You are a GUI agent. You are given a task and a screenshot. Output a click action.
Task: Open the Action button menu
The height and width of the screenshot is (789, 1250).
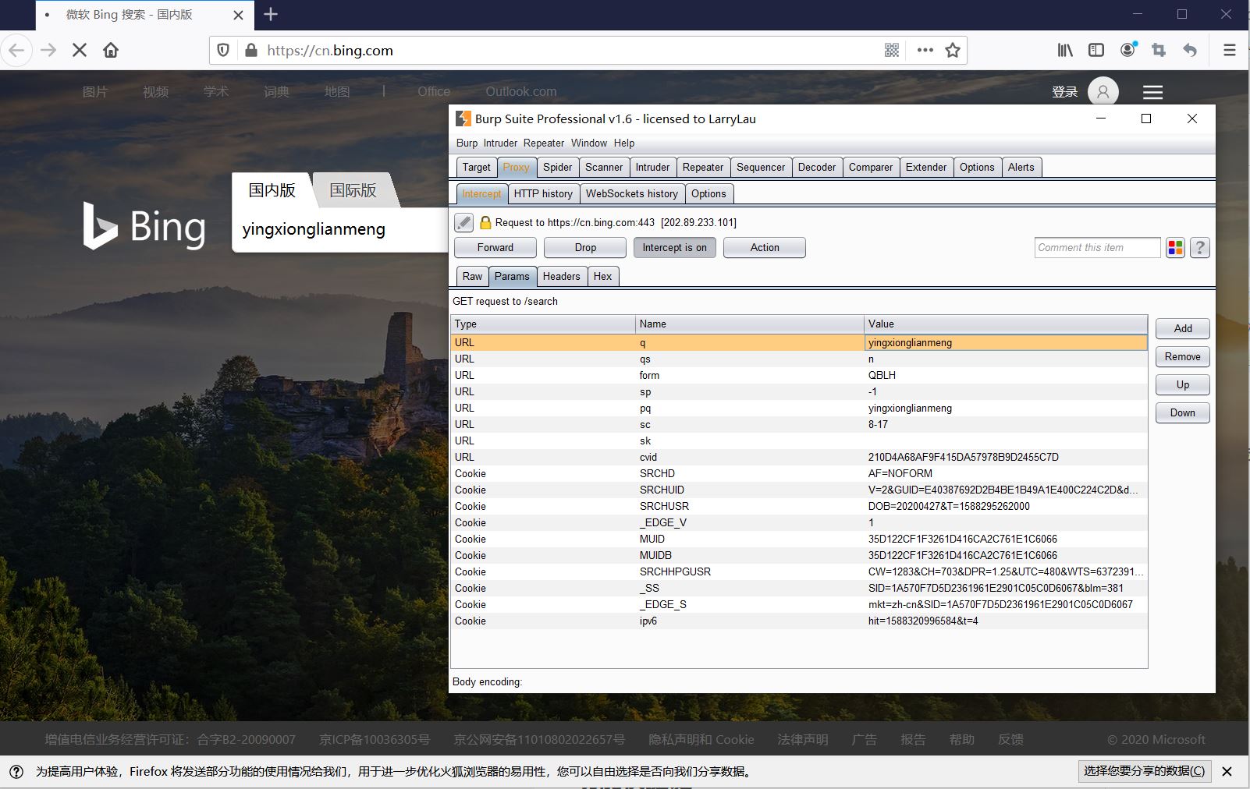(x=765, y=247)
